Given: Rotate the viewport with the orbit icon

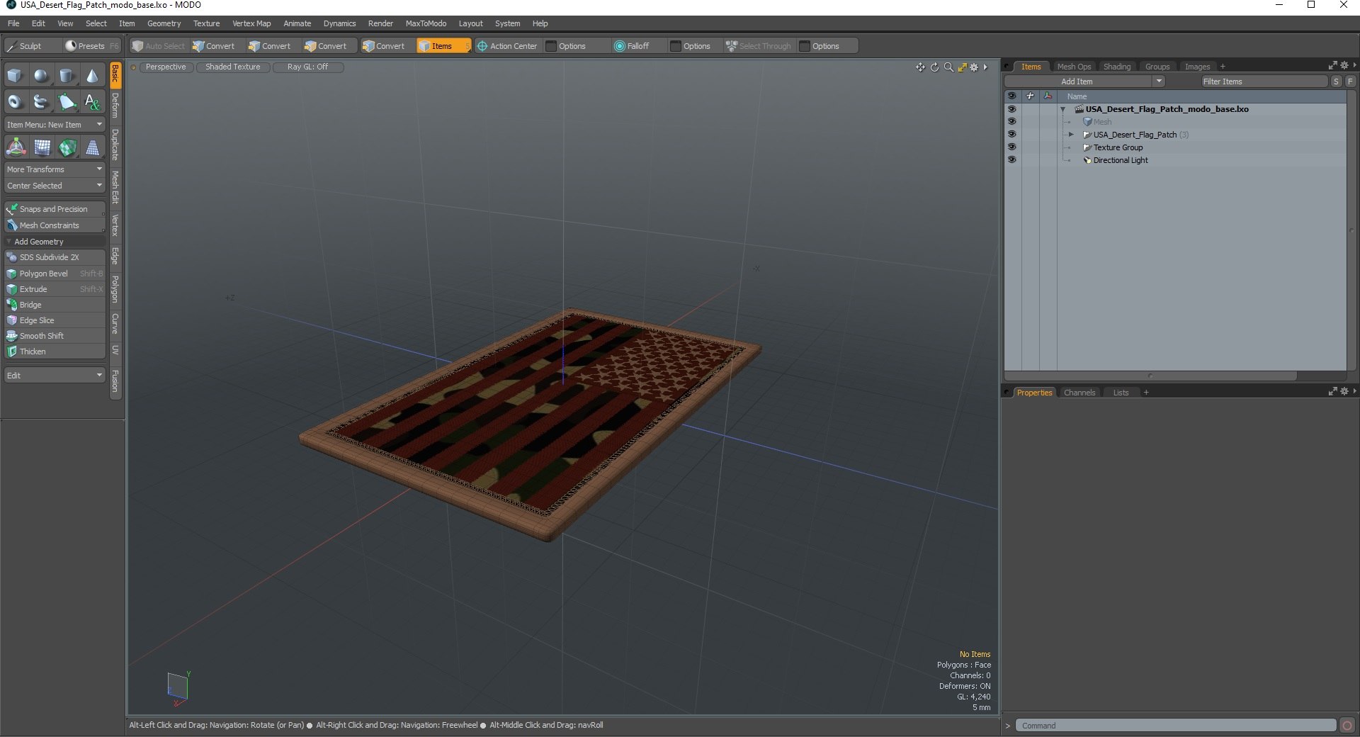Looking at the screenshot, I should click(934, 67).
